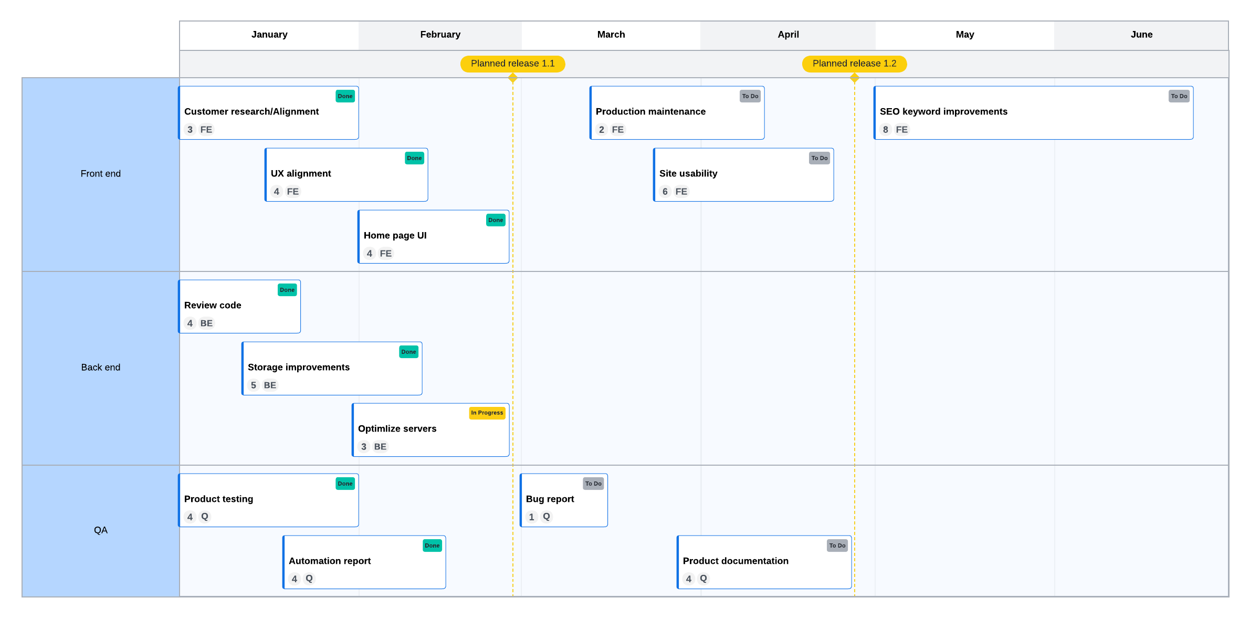
Task: Click the Done badge on Customer research/Alignment
Action: click(345, 96)
